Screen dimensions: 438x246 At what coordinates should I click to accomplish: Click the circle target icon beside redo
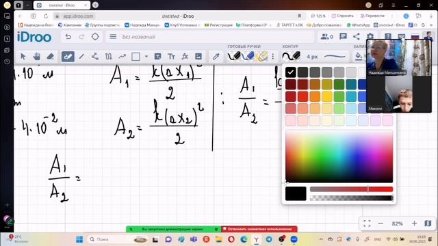tap(95, 36)
